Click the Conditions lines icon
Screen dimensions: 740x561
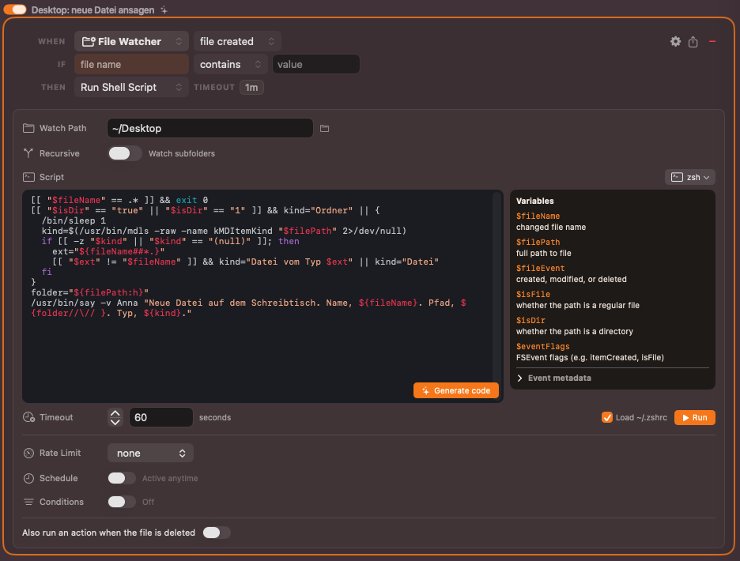point(28,502)
